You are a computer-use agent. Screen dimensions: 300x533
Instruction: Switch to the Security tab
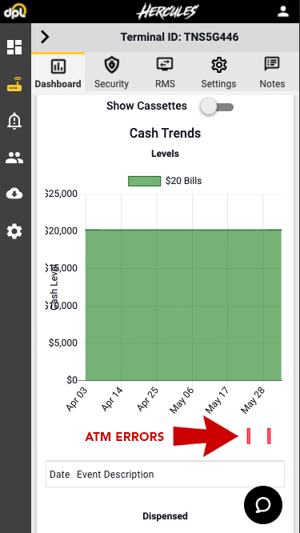pyautogui.click(x=111, y=72)
